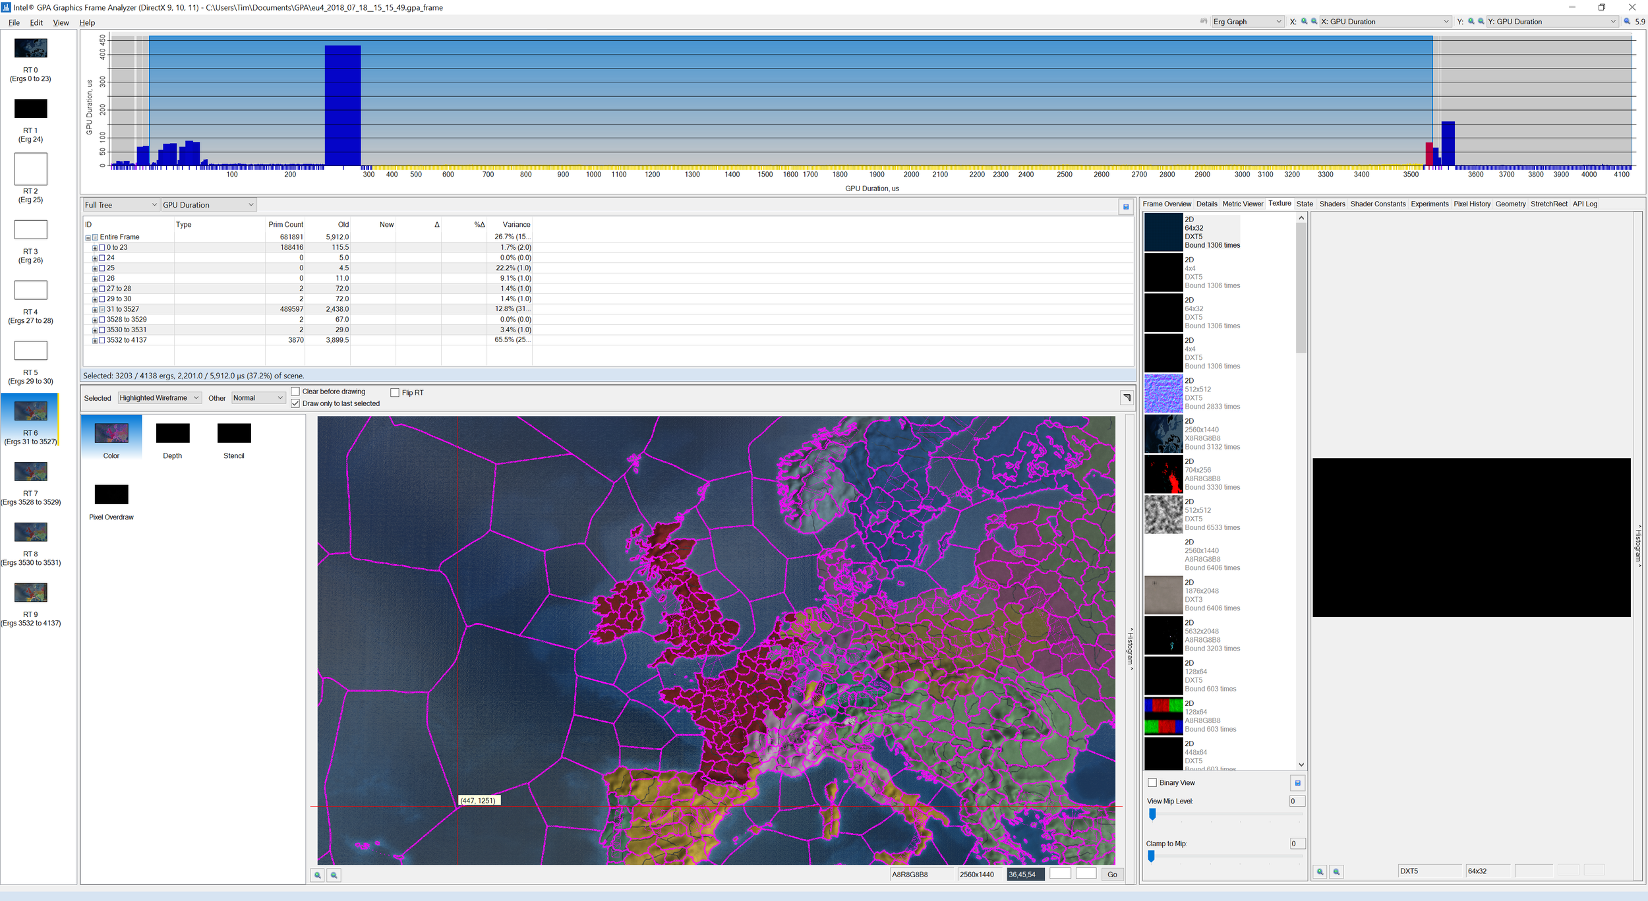Click the texture list scroll-down arrow

1301,765
